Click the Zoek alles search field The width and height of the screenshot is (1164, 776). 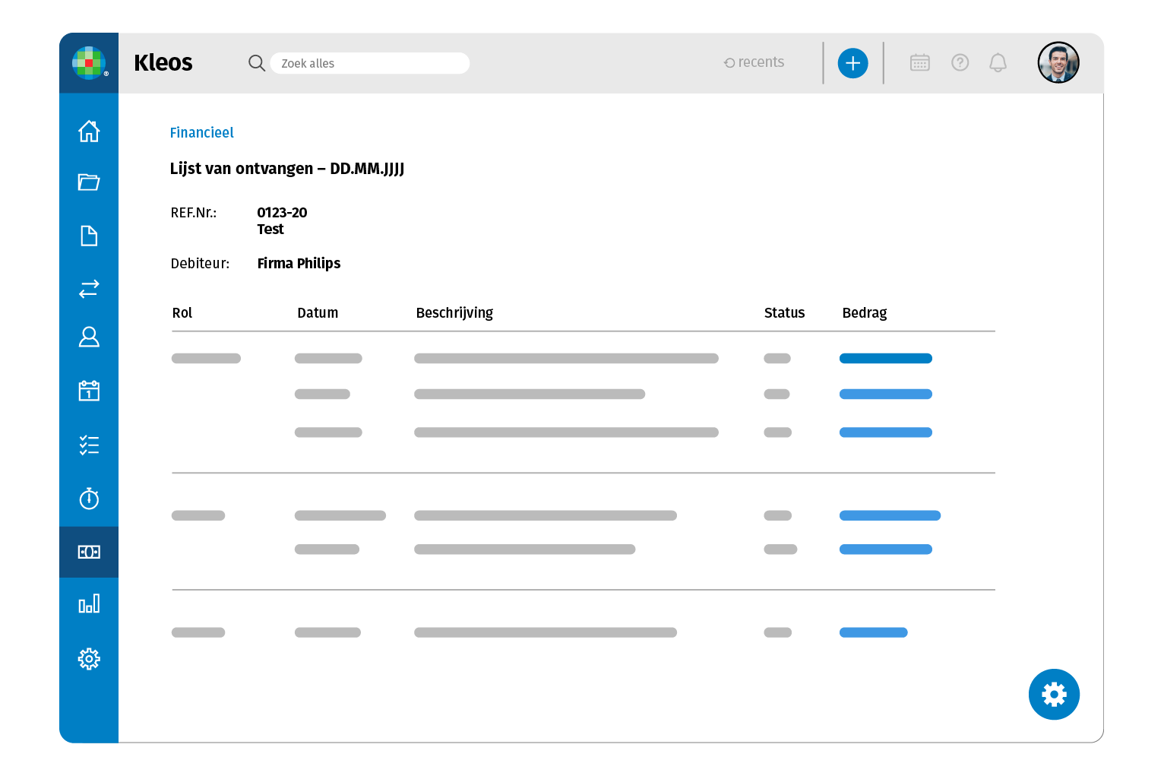(x=369, y=63)
